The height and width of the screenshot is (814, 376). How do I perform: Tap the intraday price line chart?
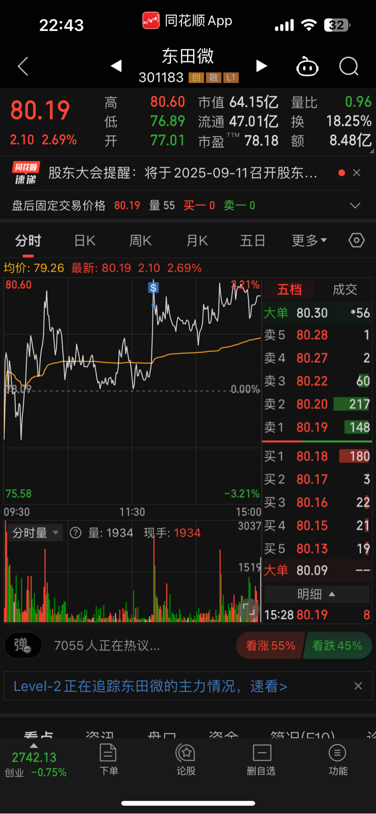[132, 392]
